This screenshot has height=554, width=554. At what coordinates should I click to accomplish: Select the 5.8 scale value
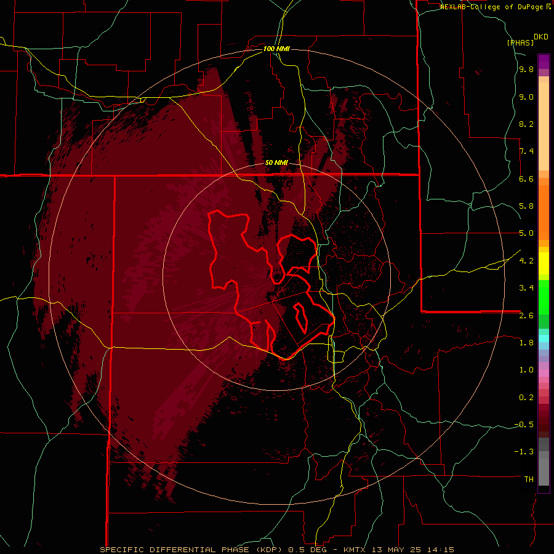(526, 206)
